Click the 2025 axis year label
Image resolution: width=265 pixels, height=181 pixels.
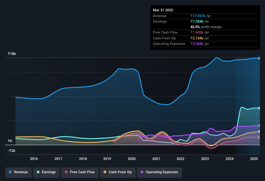pyautogui.click(x=254, y=159)
